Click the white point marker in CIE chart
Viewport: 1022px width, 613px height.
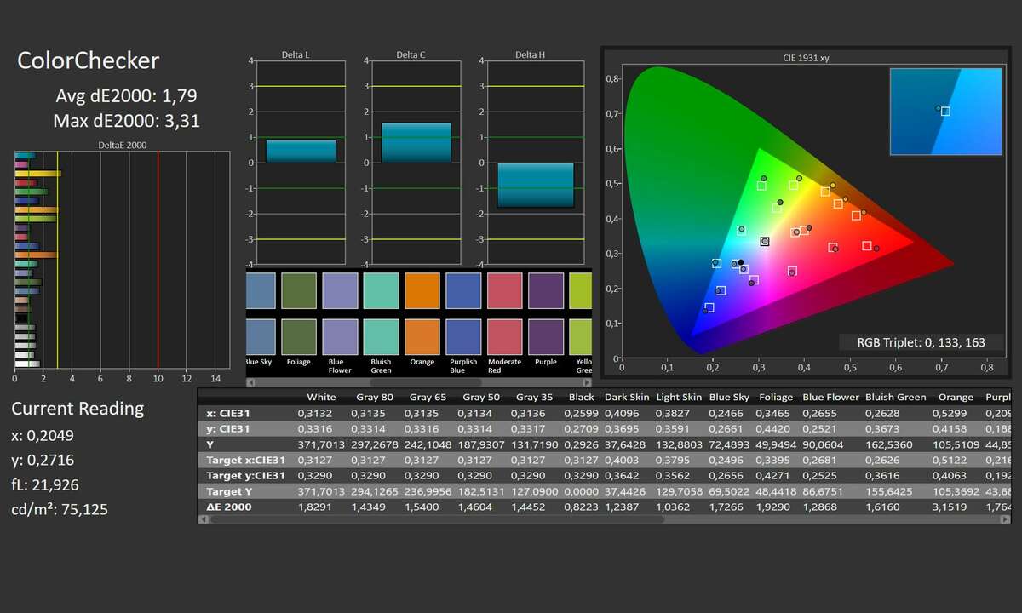click(x=765, y=242)
